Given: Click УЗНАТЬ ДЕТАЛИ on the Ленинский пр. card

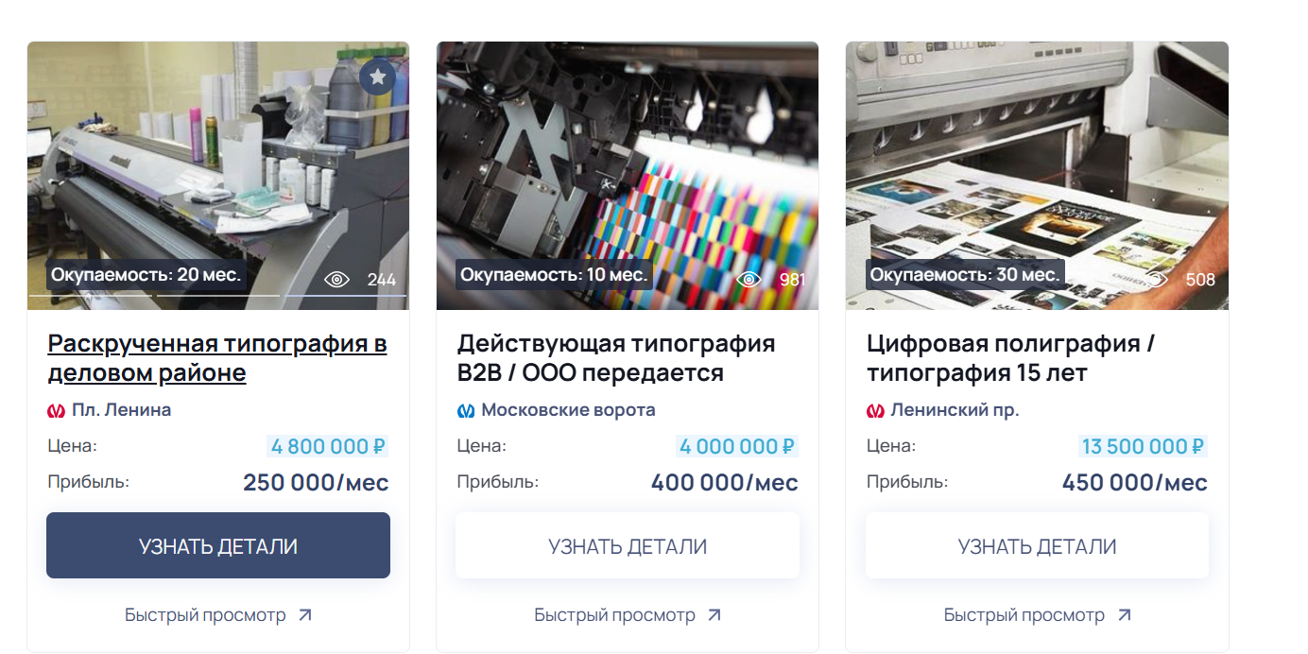Looking at the screenshot, I should tap(1037, 545).
